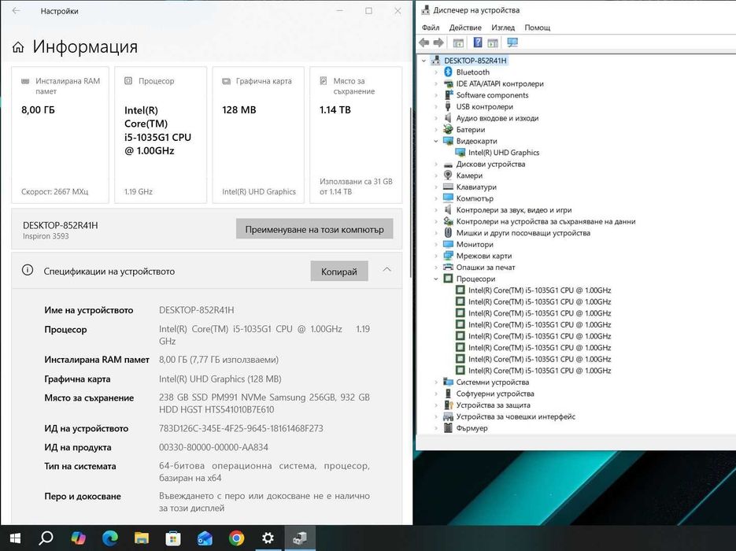
Task: Click the Settings window vertical scrollbar
Action: click(x=411, y=192)
